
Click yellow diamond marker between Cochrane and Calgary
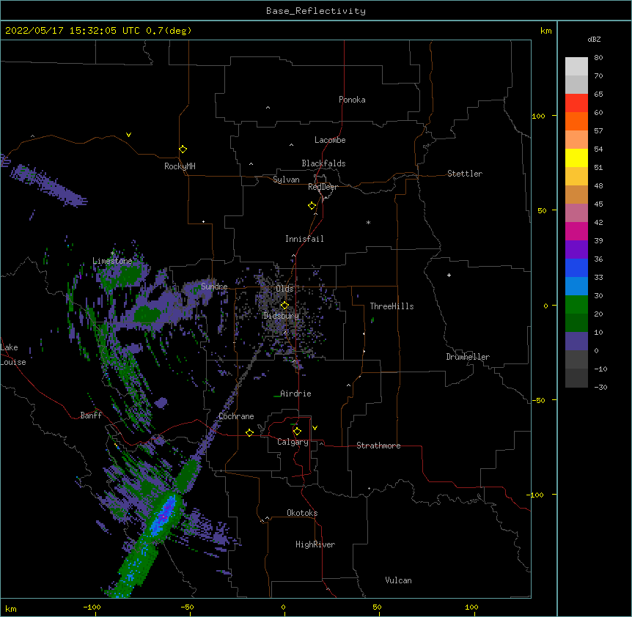pos(249,432)
